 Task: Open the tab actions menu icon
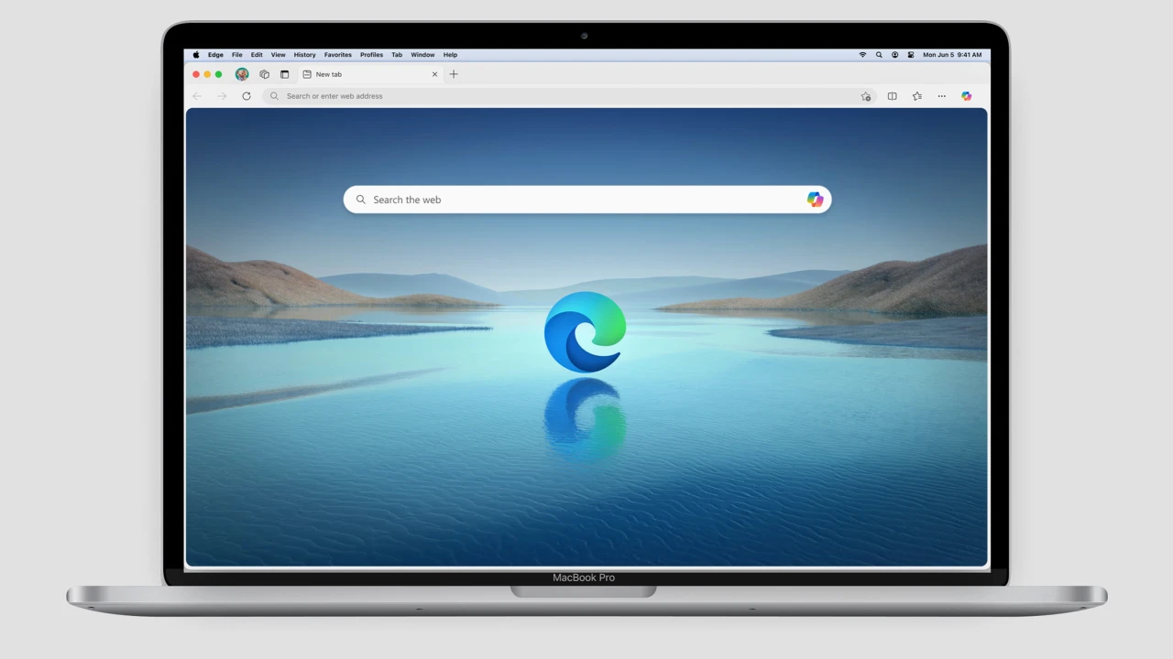click(284, 74)
